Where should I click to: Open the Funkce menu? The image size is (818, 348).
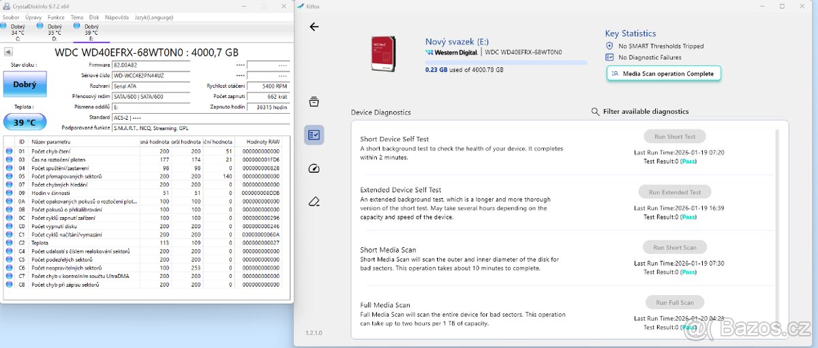(x=56, y=17)
